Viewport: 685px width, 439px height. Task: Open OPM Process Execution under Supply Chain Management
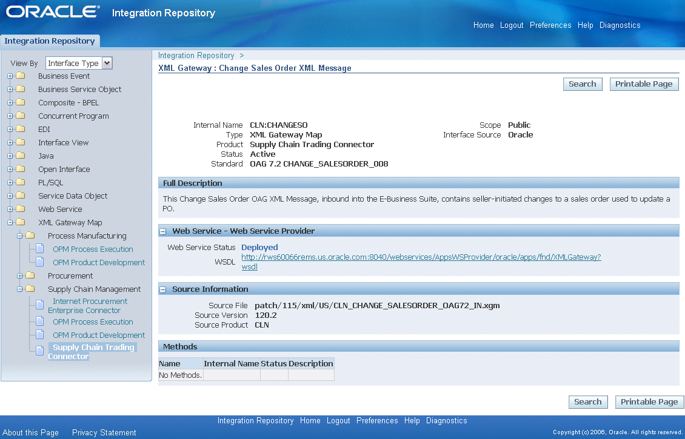[93, 322]
